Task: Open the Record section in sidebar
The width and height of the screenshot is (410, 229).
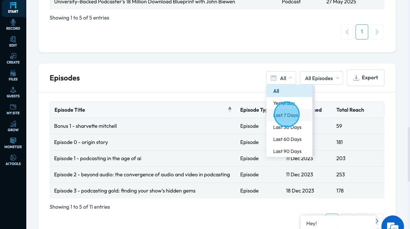Action: click(x=13, y=25)
